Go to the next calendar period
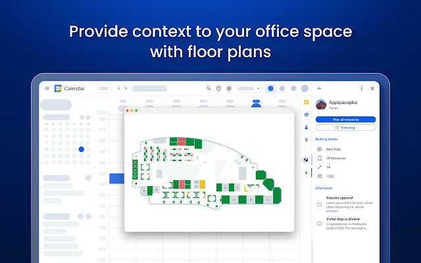 pos(126,88)
